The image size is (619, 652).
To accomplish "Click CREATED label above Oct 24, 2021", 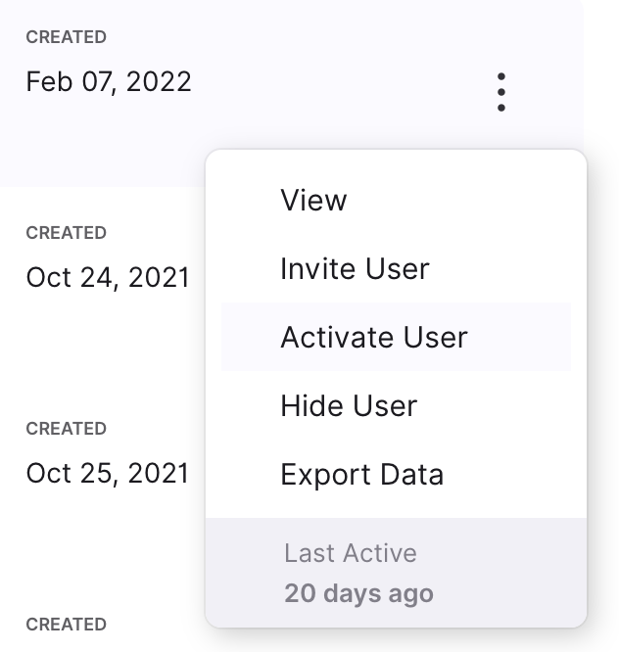I will (x=67, y=233).
